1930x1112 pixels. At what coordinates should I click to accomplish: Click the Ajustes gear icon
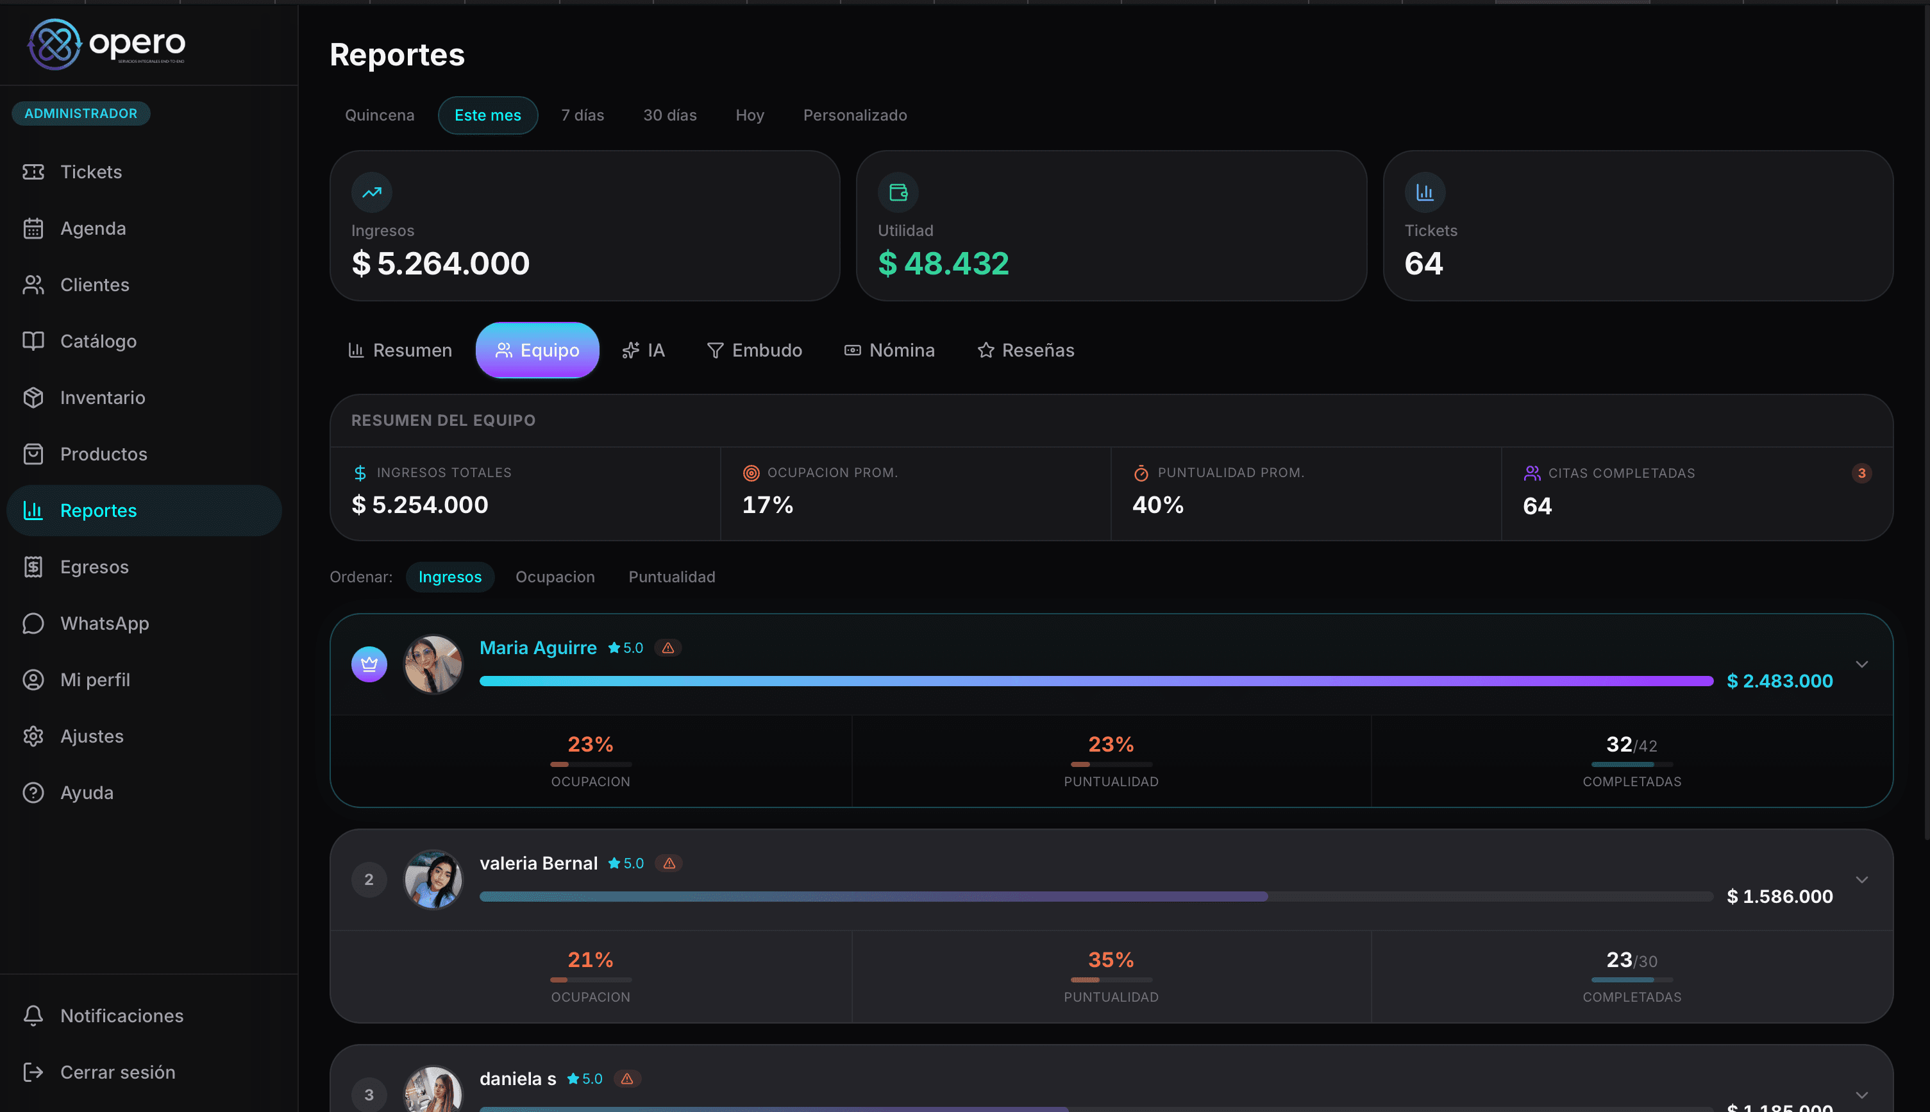tap(33, 736)
